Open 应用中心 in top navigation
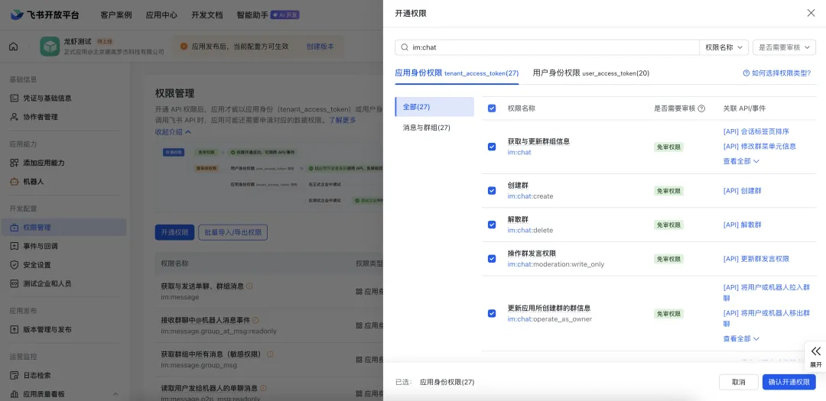Viewport: 826px width, 401px height. 161,15
